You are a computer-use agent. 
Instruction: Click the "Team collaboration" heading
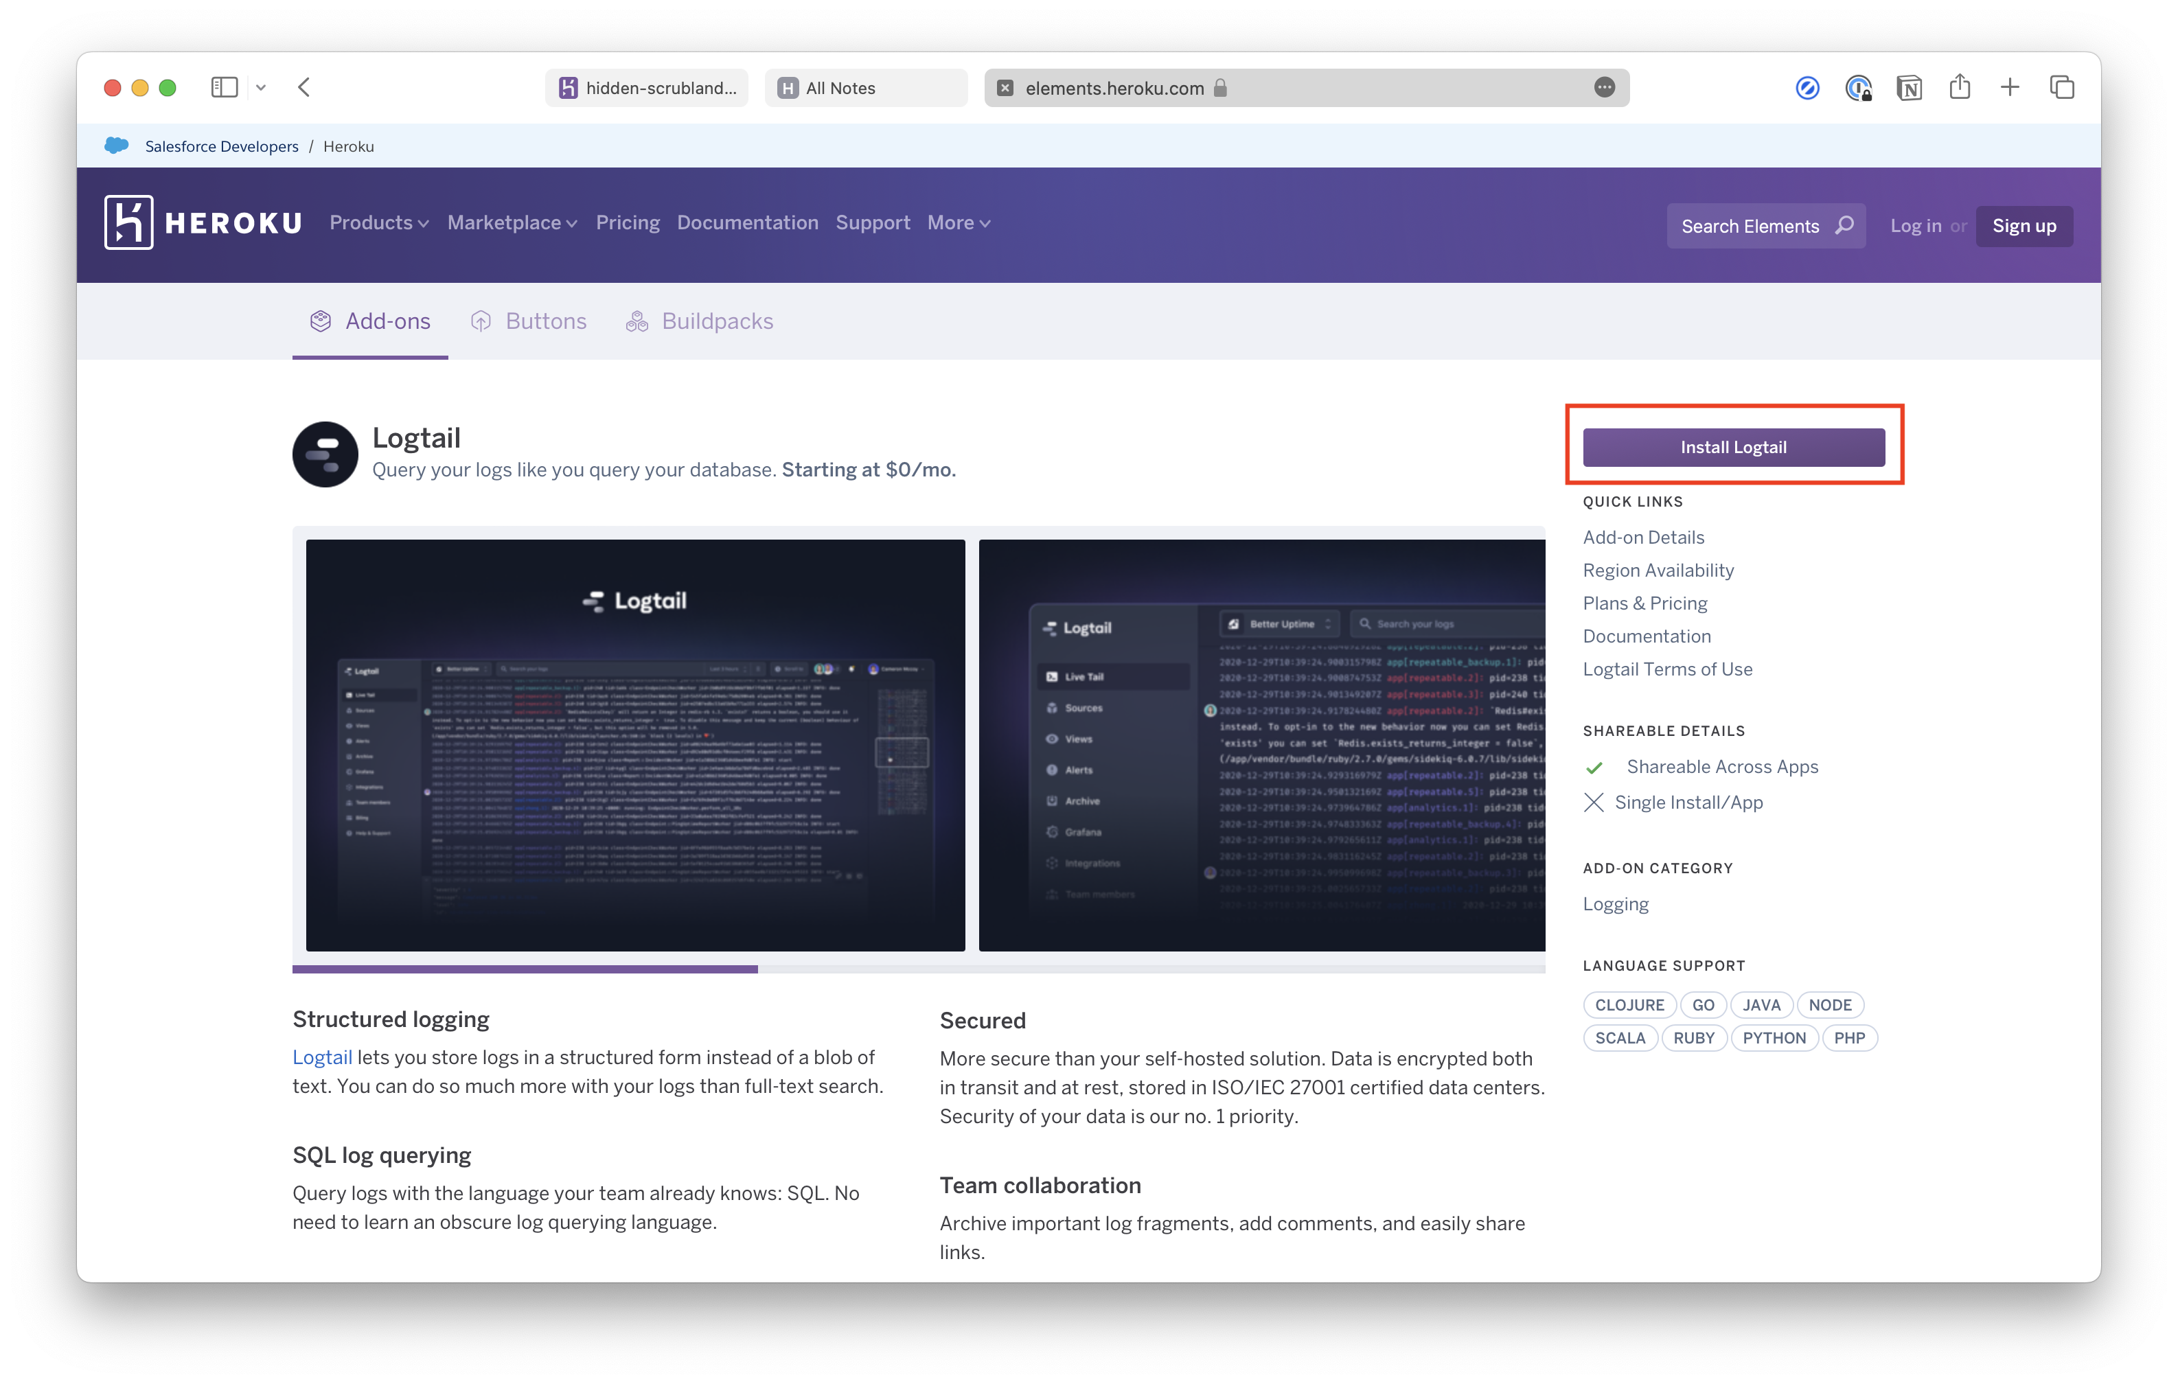1040,1185
